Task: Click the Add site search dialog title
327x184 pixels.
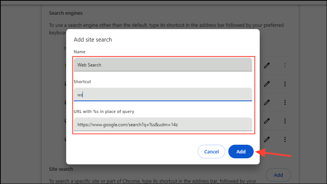Action: point(93,39)
